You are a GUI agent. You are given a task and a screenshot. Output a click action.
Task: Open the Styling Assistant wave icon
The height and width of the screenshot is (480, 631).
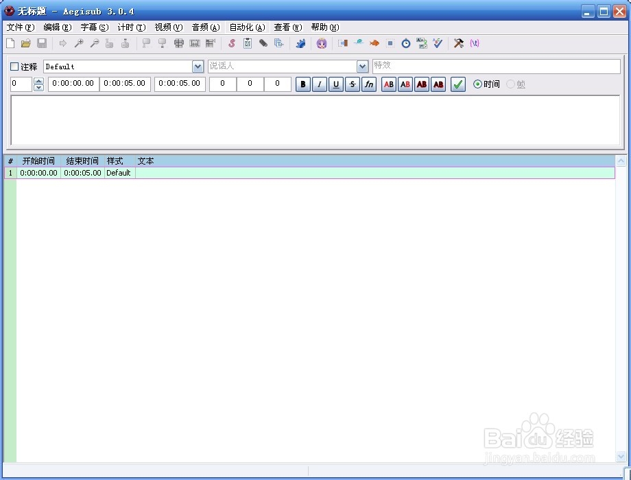(x=359, y=43)
